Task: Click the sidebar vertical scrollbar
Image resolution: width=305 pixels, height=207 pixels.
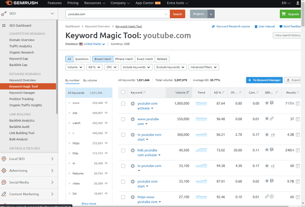Action: pos(57,67)
